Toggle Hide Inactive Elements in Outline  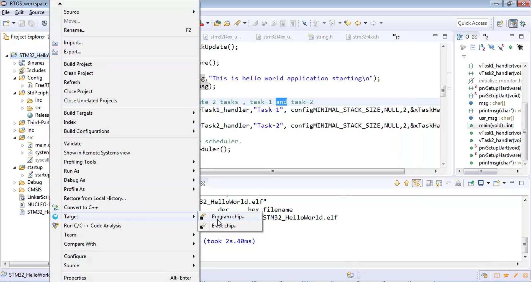(x=520, y=47)
